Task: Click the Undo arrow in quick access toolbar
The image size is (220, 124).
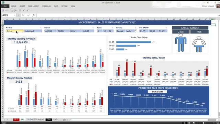Action: point(7,10)
